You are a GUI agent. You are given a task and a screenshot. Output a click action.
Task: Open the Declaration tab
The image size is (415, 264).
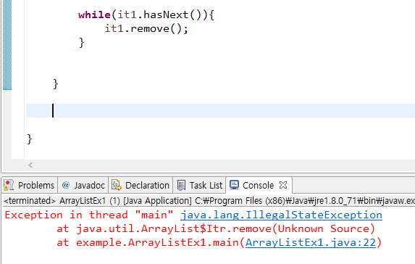click(x=141, y=185)
